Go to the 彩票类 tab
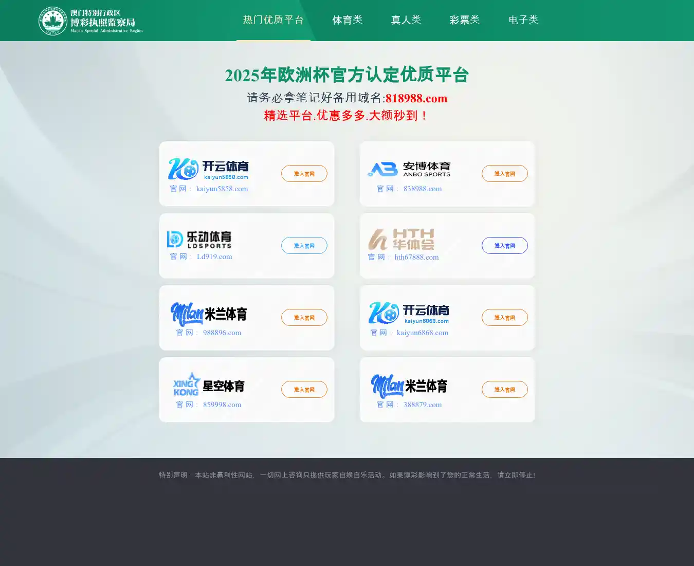Image resolution: width=694 pixels, height=566 pixels. pyautogui.click(x=465, y=20)
